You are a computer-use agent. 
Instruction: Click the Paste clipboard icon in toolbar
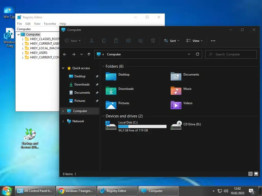(116, 41)
